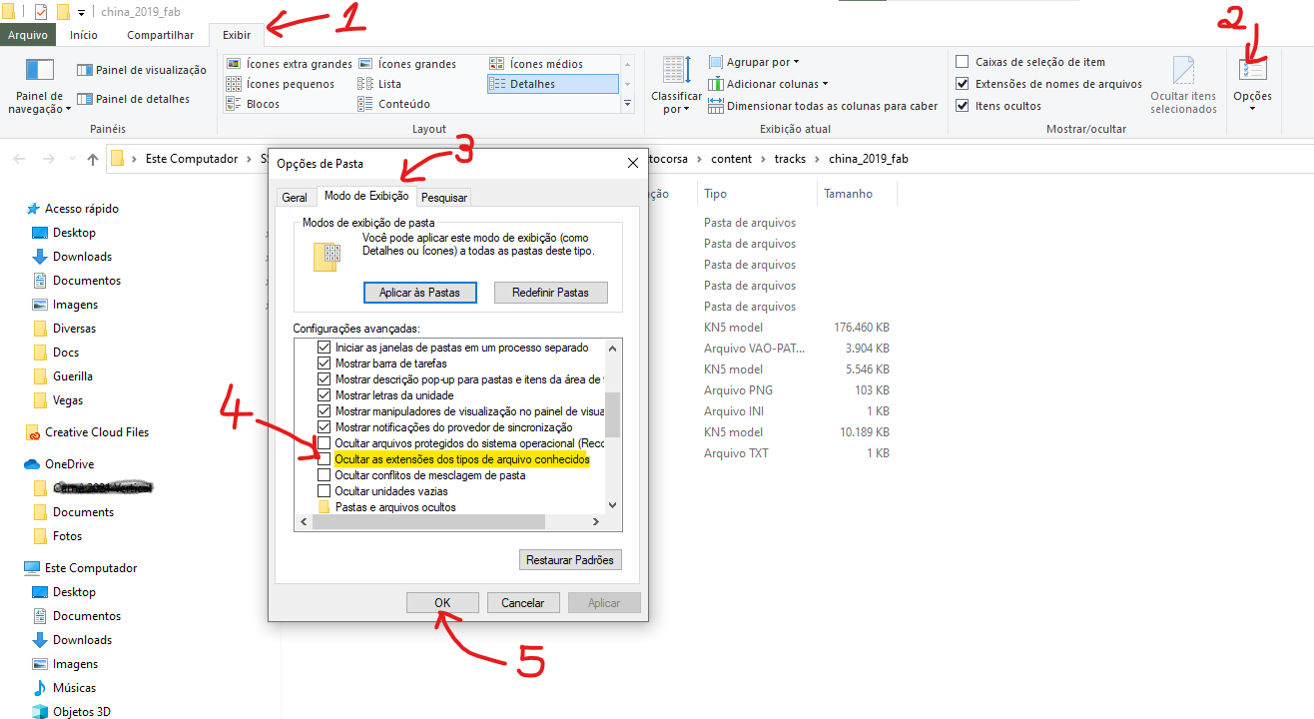Select Ícones pequenos layout

pos(281,84)
